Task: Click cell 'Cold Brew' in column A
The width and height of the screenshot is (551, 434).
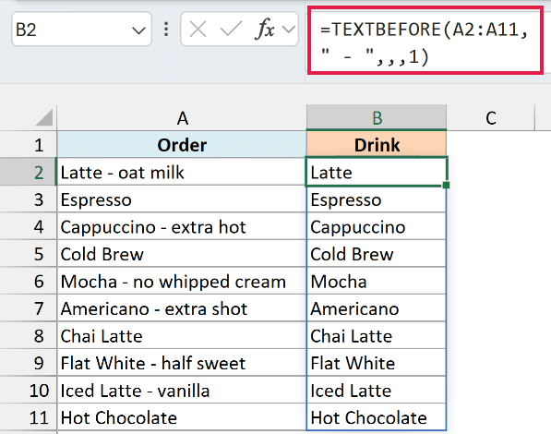Action: tap(182, 254)
